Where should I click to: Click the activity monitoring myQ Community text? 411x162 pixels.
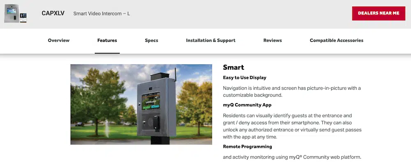(x=292, y=157)
